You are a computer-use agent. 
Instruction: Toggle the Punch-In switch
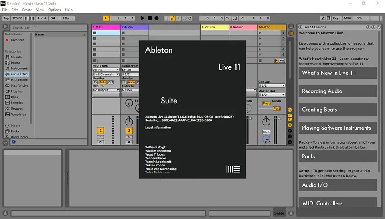point(228,18)
